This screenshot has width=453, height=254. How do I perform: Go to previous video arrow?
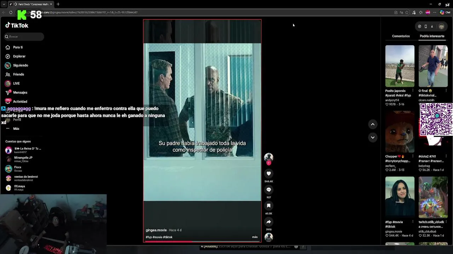pos(373,124)
